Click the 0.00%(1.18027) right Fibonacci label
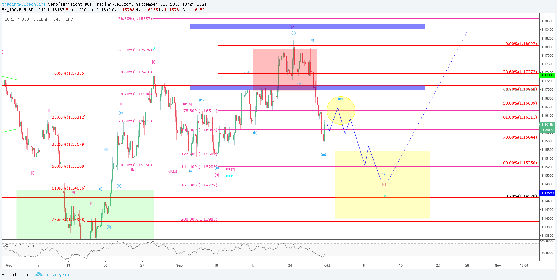Viewport: 557px width, 280px height. click(x=521, y=44)
